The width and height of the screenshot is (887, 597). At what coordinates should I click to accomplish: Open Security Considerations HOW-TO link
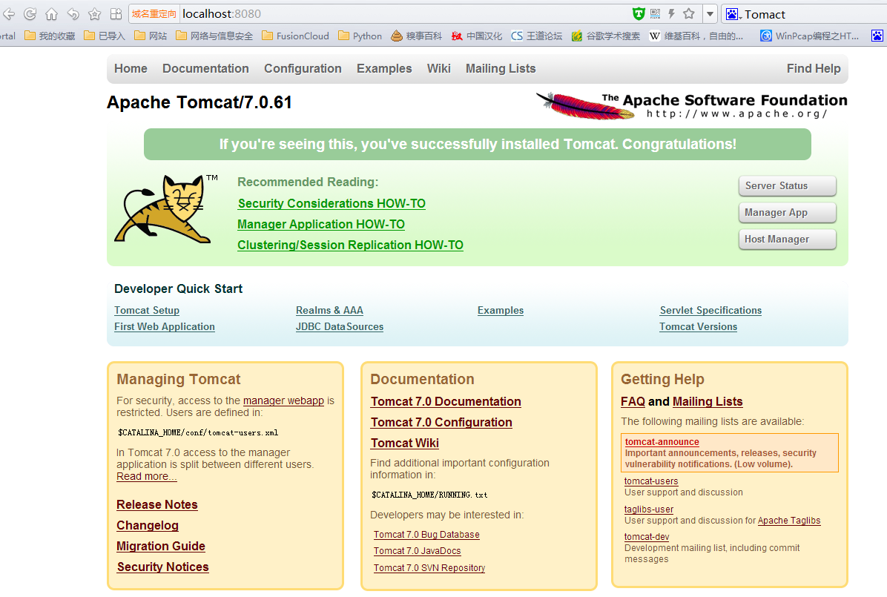pyautogui.click(x=332, y=203)
